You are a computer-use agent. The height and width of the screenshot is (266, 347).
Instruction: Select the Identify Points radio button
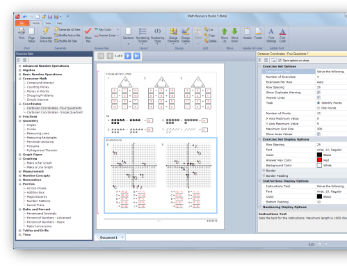[318, 103]
